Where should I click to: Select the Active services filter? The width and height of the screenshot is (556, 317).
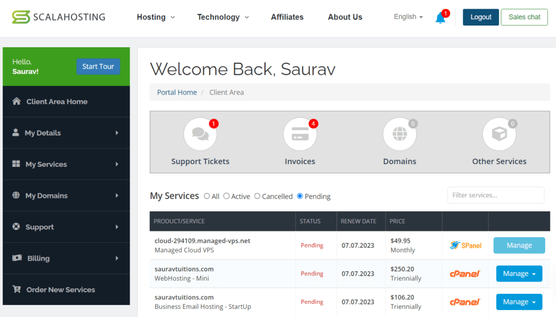click(226, 196)
